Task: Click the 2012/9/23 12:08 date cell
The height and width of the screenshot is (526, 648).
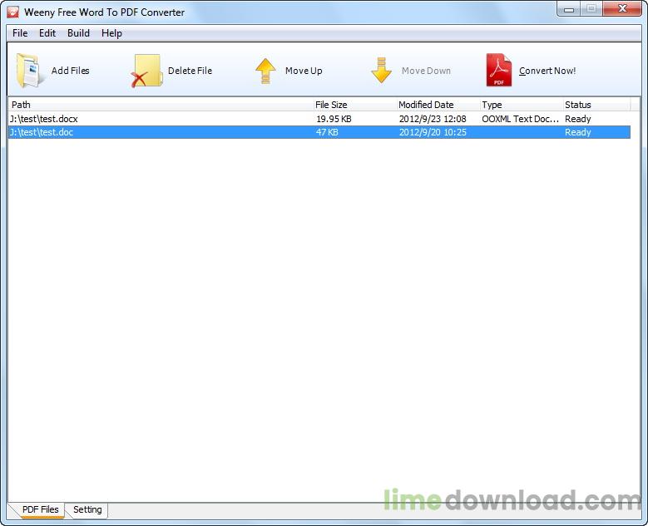Action: [433, 119]
